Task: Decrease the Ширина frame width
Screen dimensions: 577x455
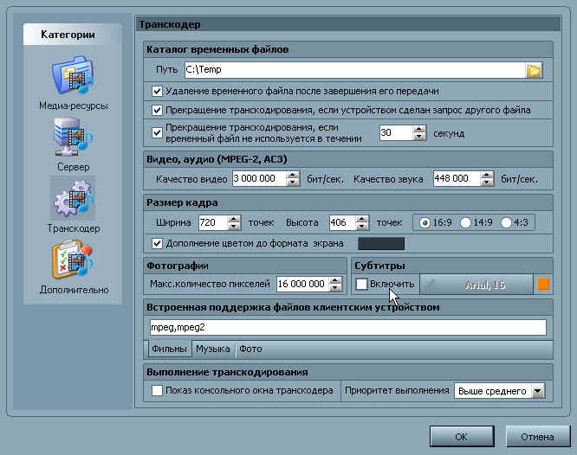Action: (234, 226)
